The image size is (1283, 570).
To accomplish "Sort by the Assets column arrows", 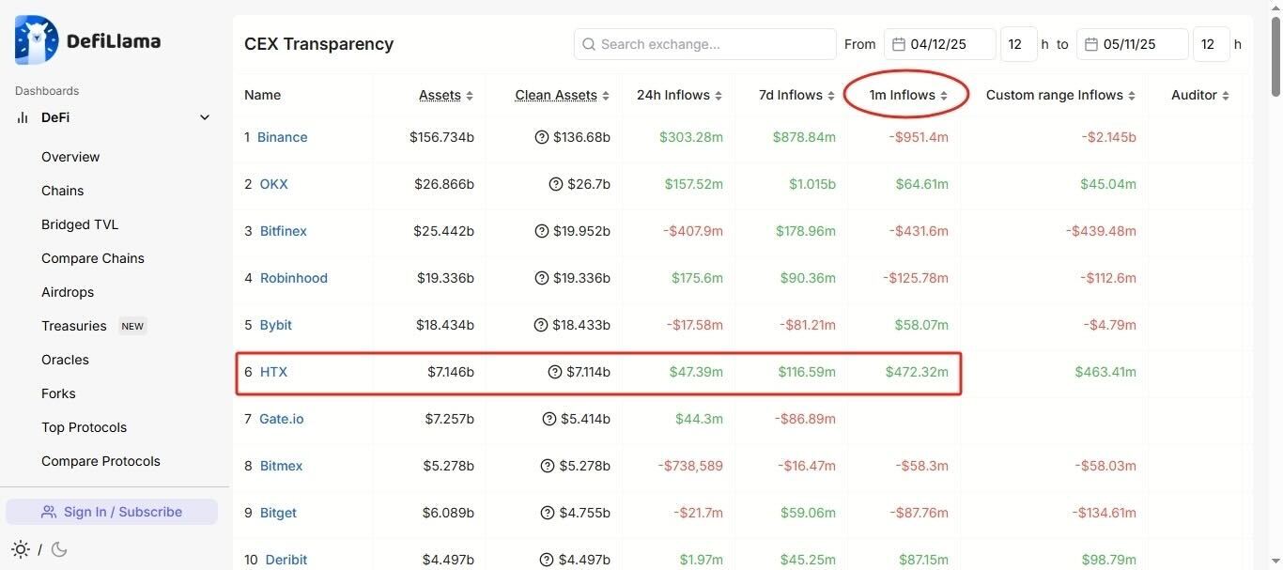I will (470, 96).
